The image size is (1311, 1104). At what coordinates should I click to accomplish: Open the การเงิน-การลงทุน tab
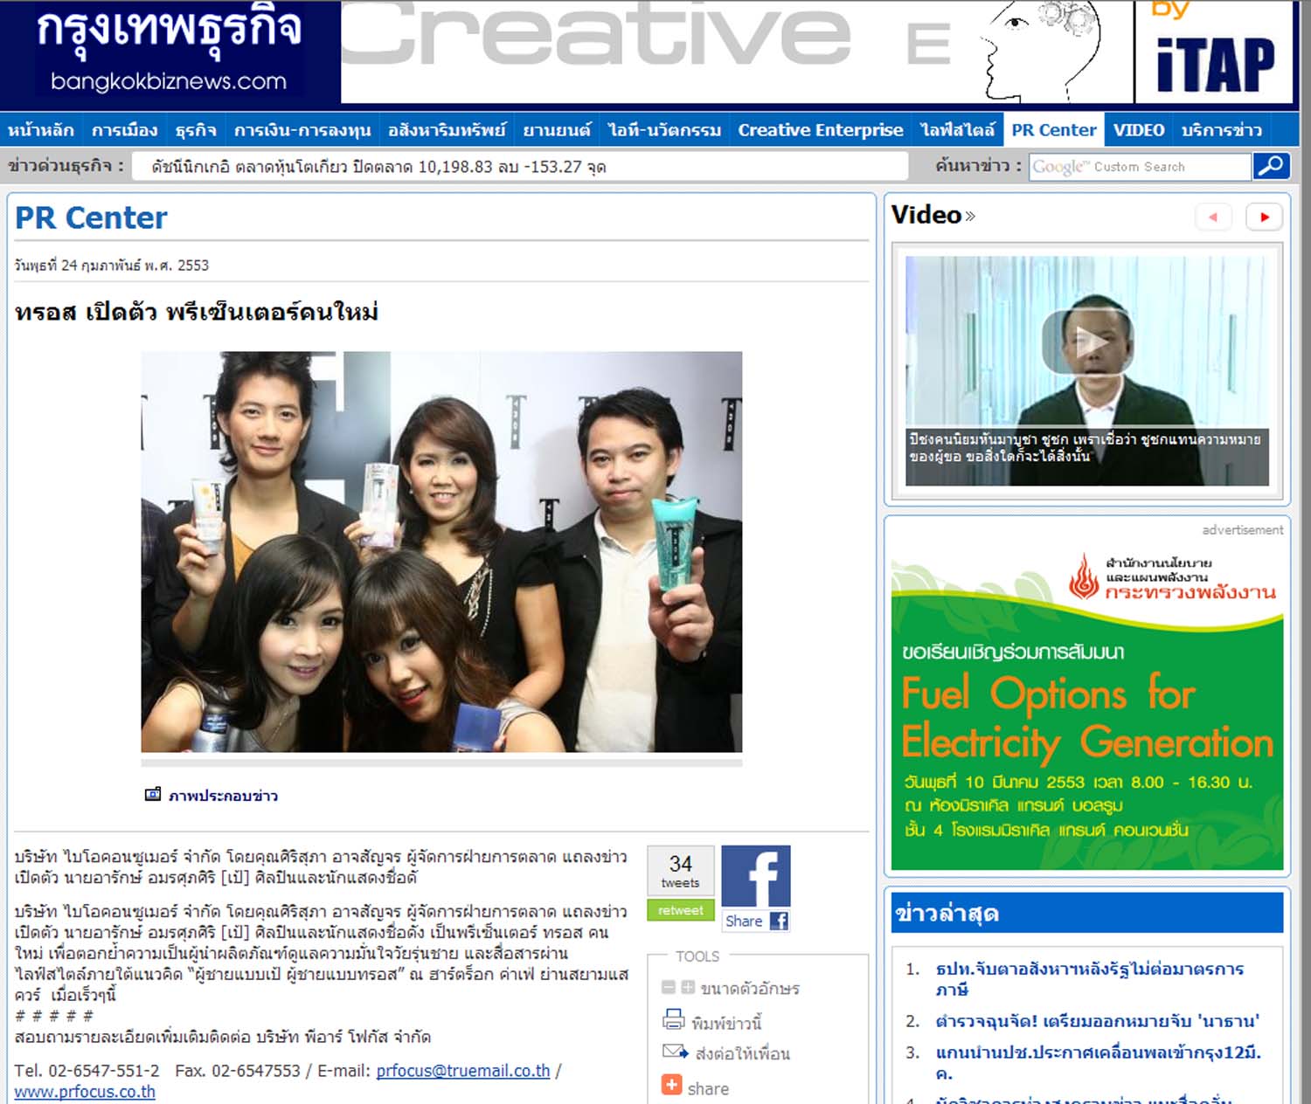(x=302, y=130)
